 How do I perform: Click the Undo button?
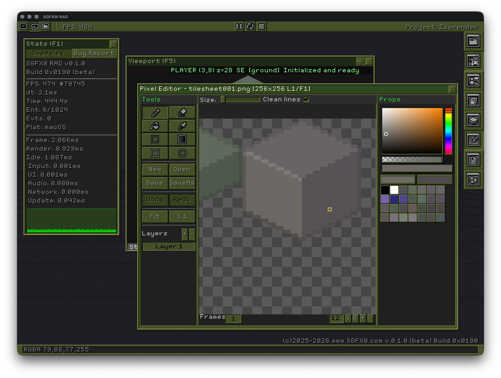pyautogui.click(x=155, y=199)
